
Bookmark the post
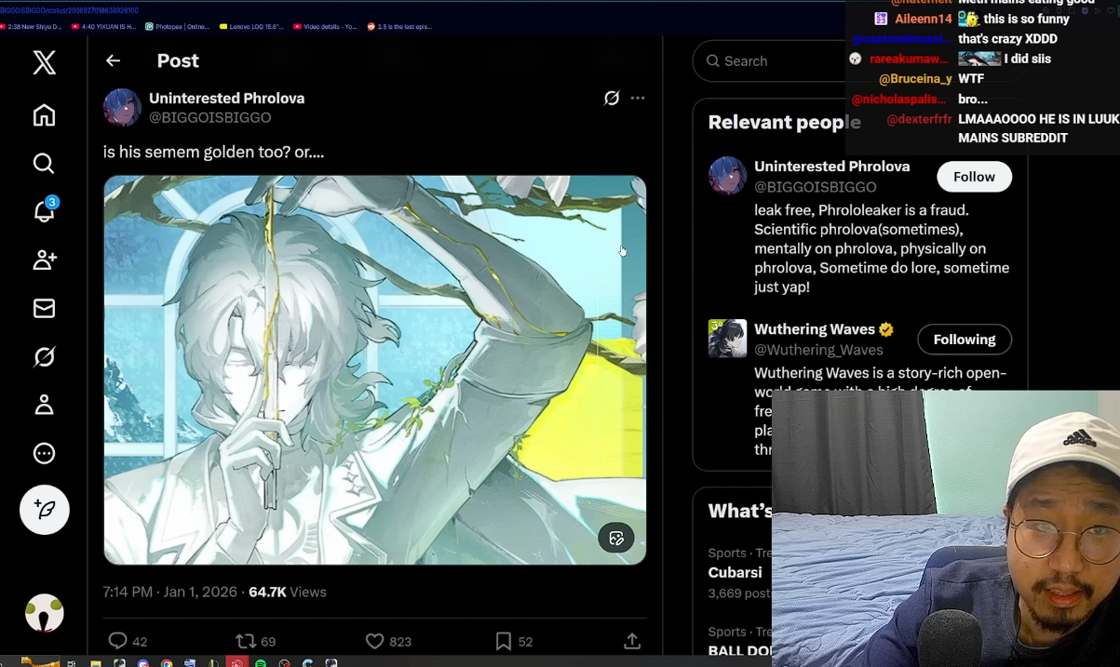coord(503,641)
